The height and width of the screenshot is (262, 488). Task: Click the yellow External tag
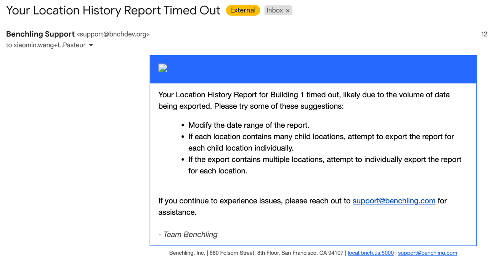(x=243, y=10)
